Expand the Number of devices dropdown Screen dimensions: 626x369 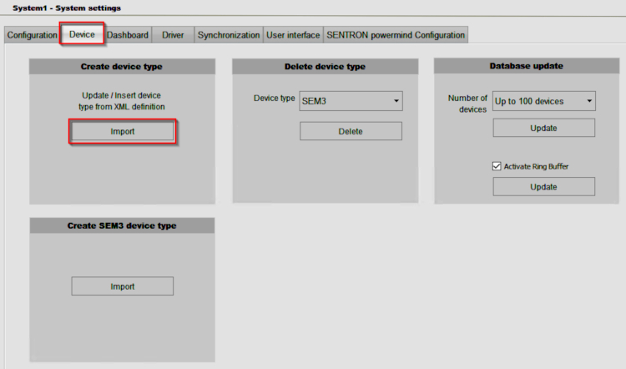coord(543,101)
